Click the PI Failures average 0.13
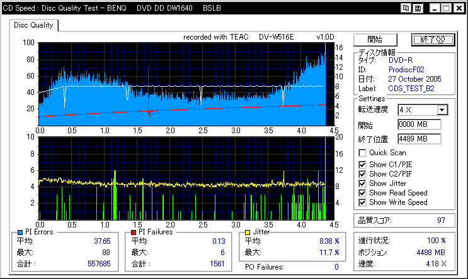The width and height of the screenshot is (468, 279). point(219,241)
